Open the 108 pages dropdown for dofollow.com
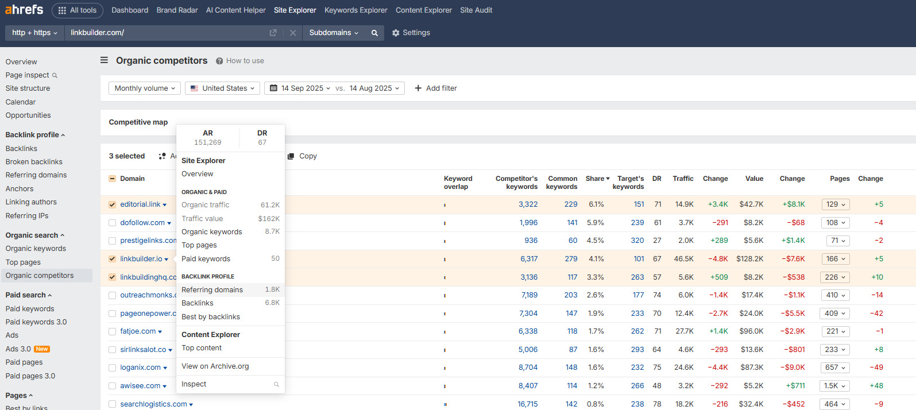 pyautogui.click(x=835, y=223)
